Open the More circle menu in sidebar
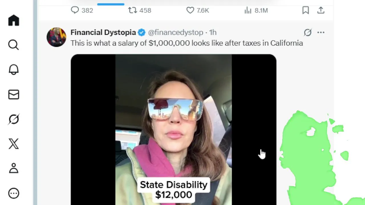365x205 pixels. pos(13,193)
